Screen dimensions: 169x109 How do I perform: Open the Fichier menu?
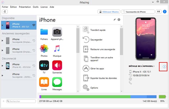point(5,7)
